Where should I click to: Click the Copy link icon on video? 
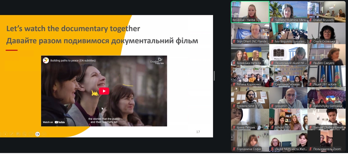(159, 60)
